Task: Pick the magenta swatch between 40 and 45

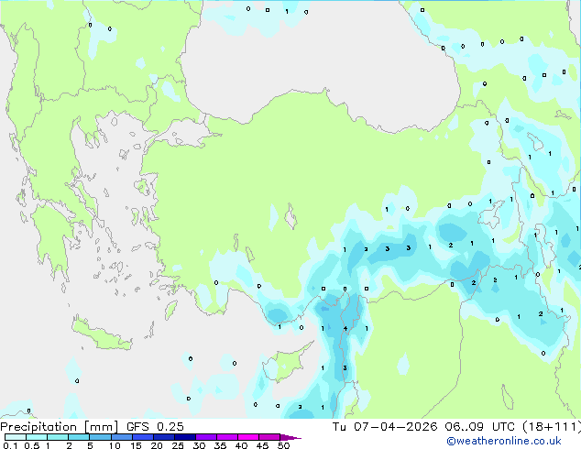Action: (248, 437)
